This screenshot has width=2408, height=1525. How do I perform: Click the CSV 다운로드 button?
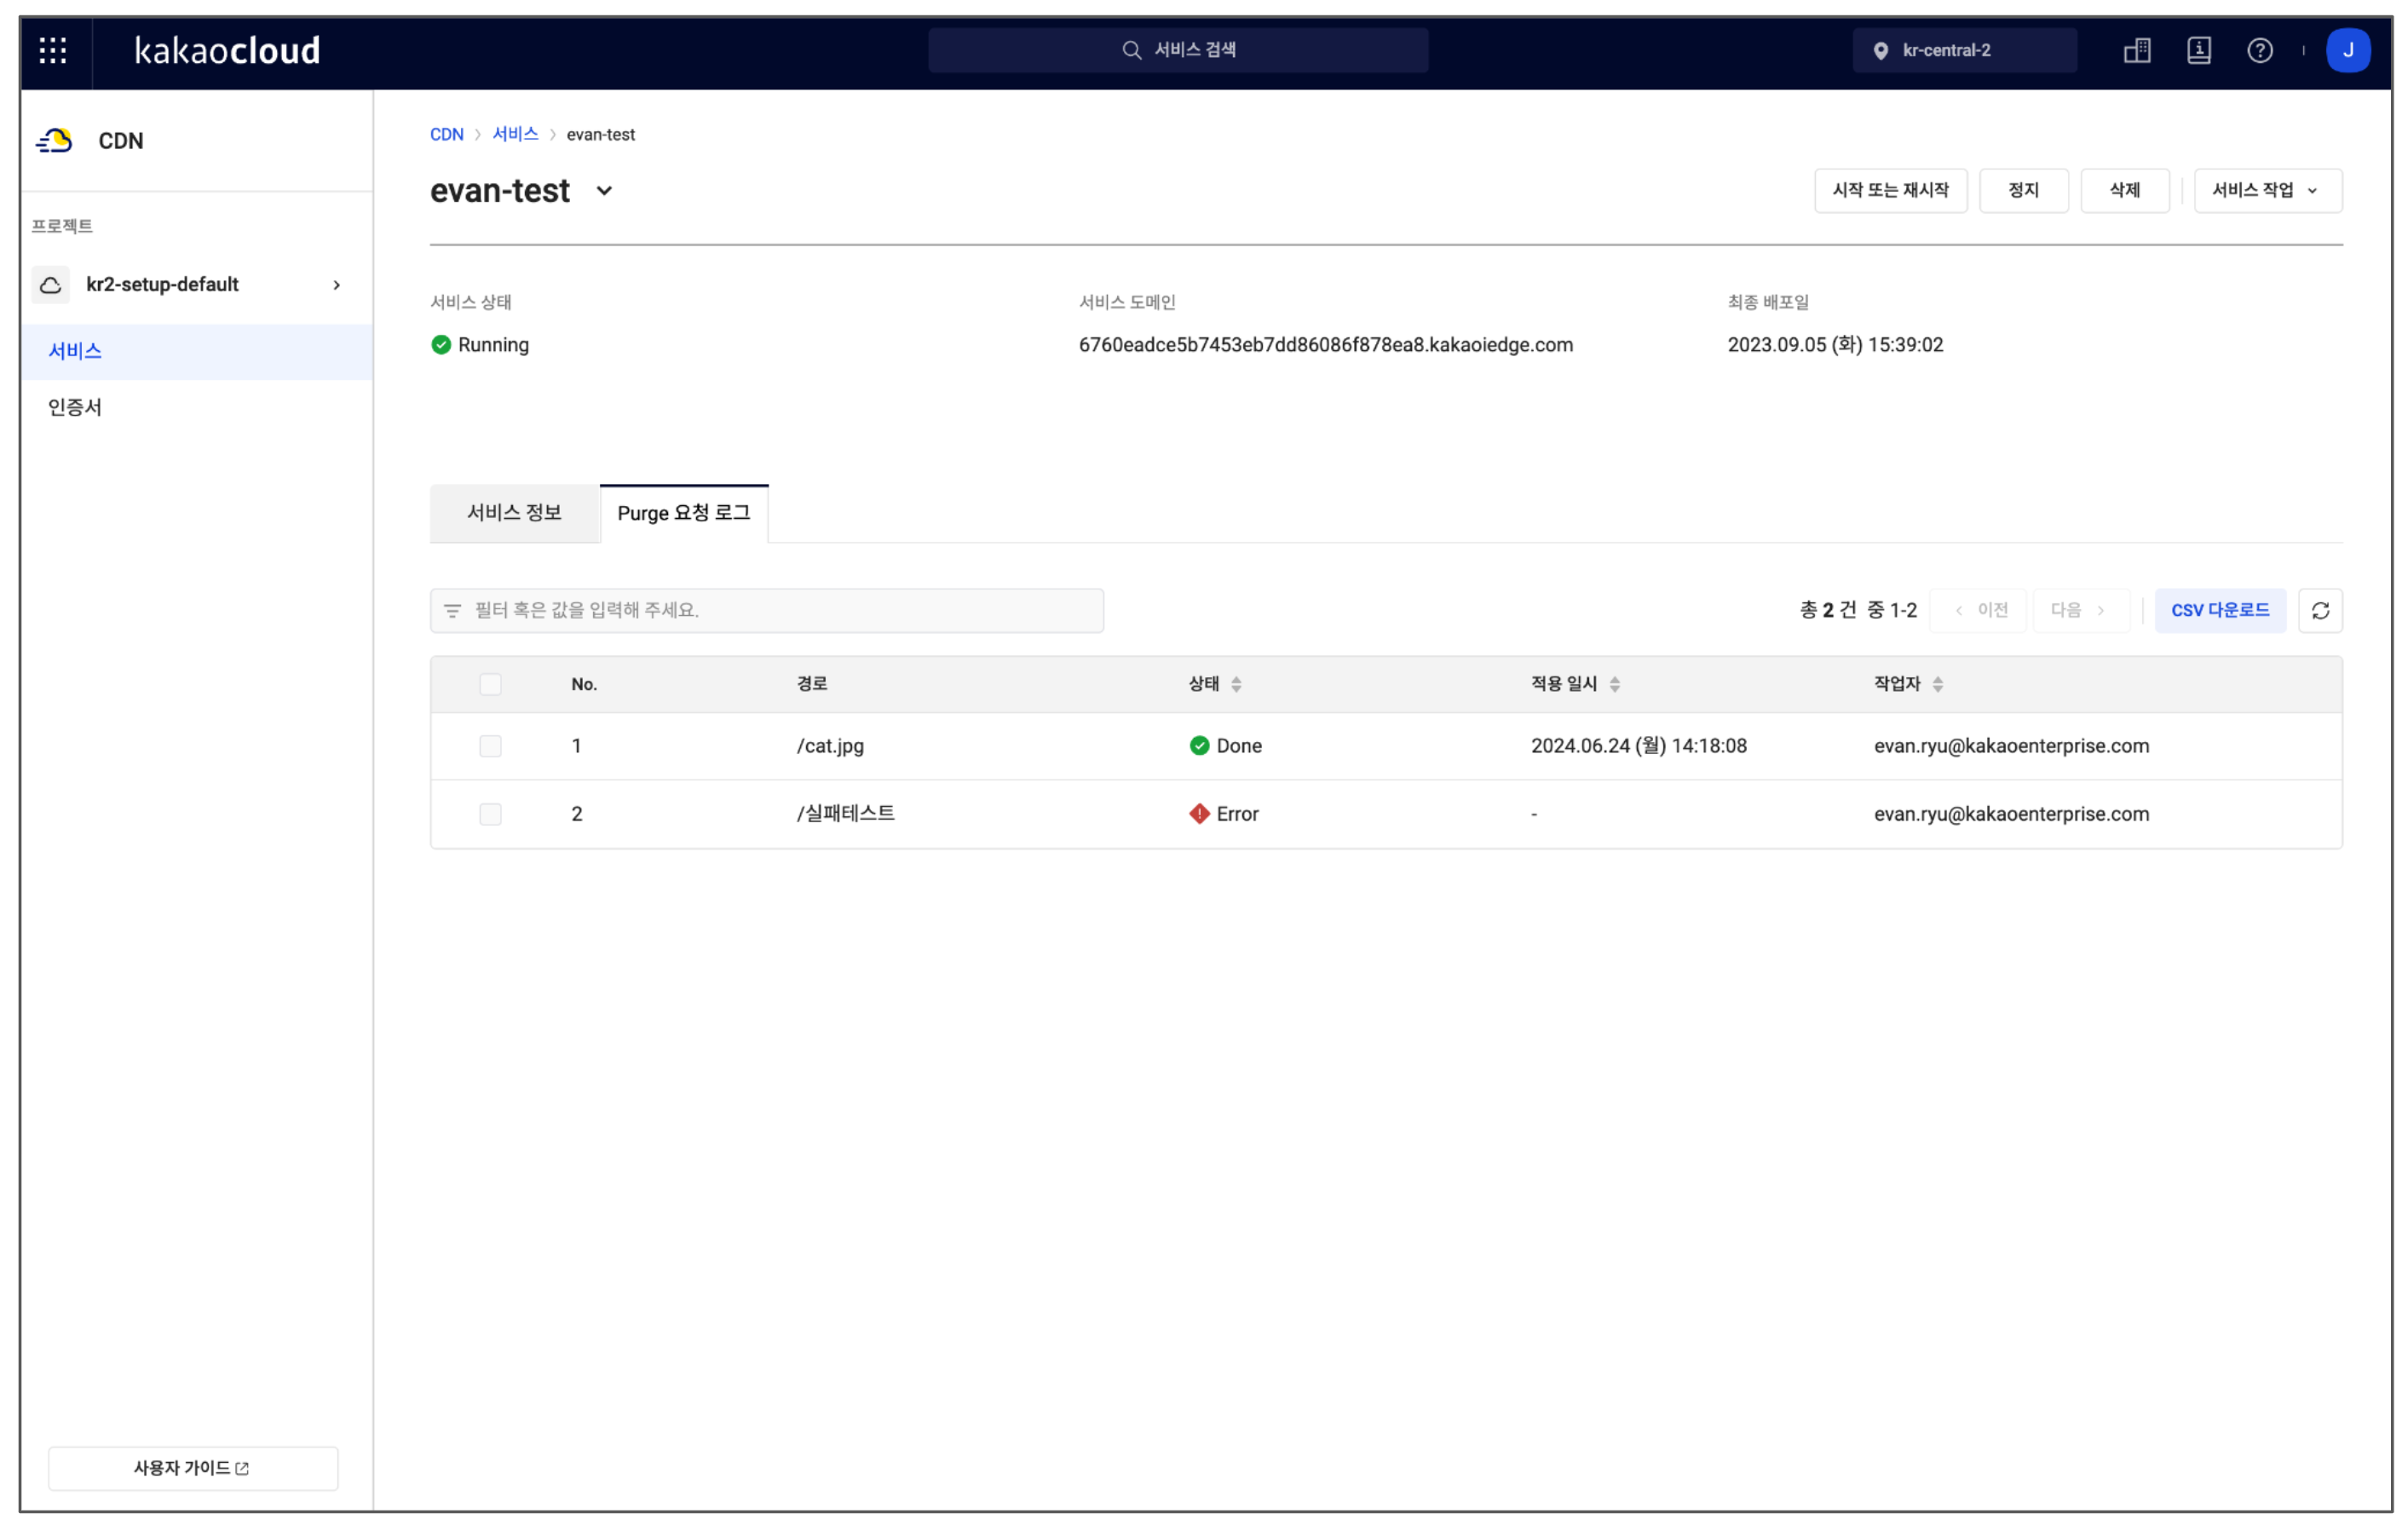2220,610
